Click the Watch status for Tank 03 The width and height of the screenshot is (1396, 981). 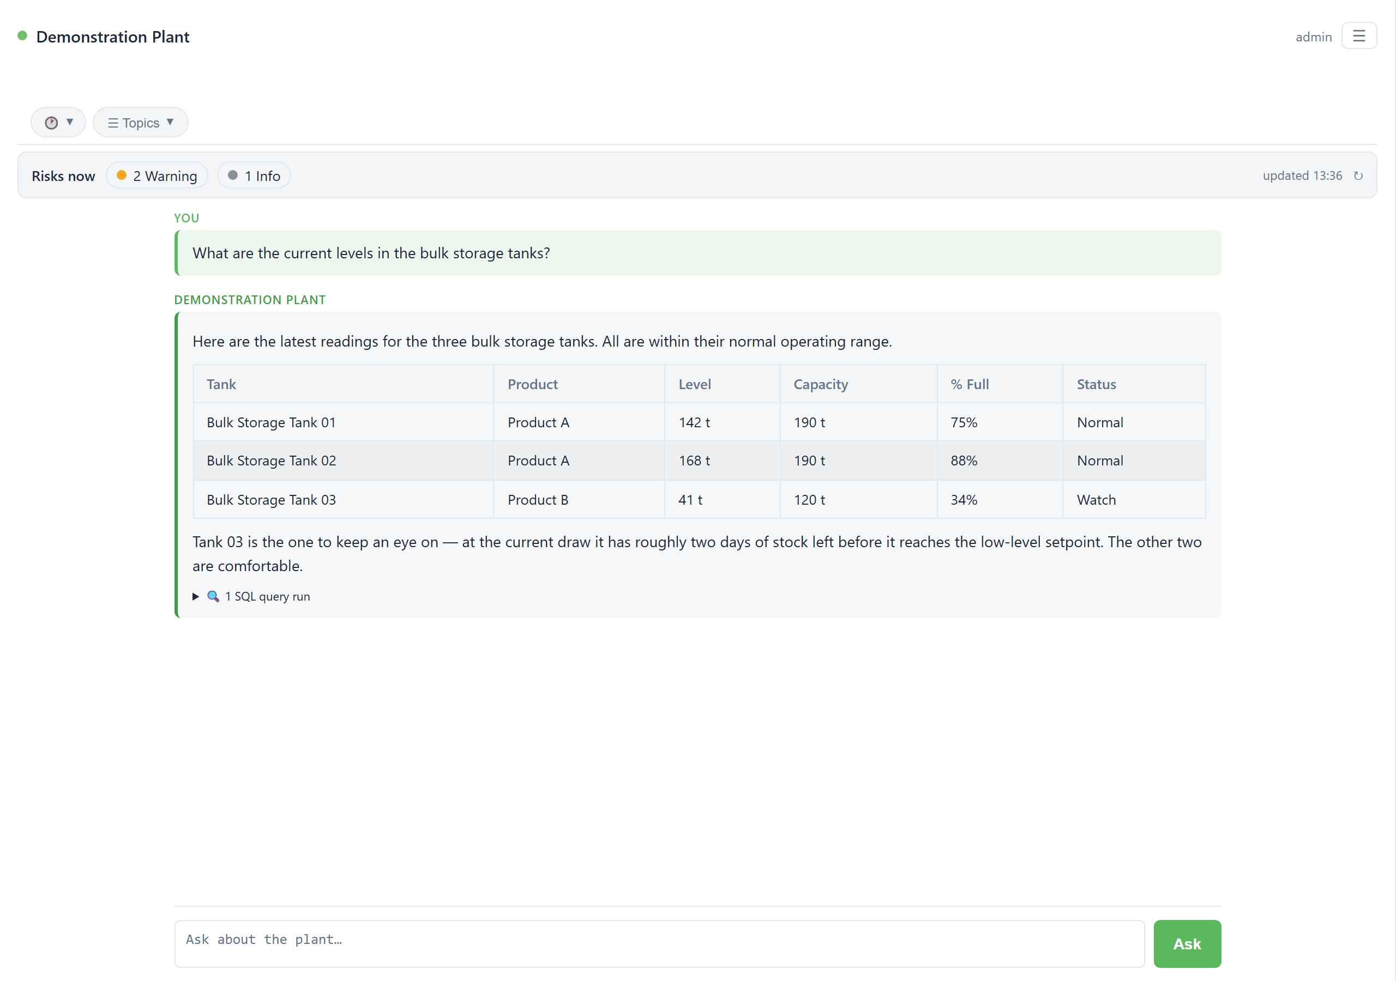click(1096, 500)
